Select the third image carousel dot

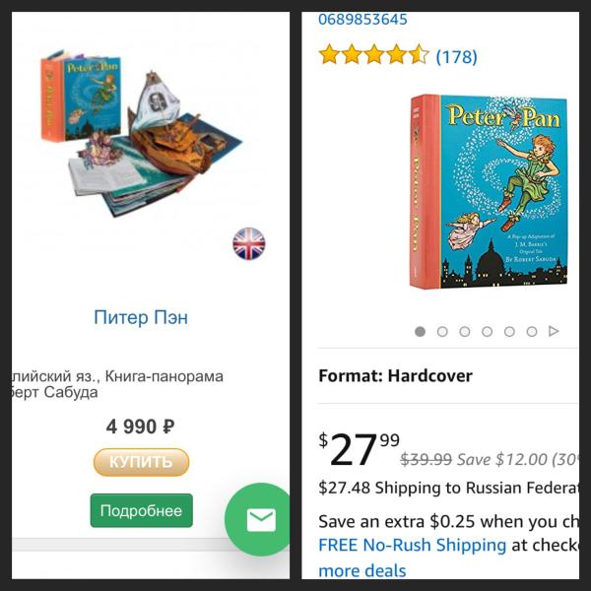pyautogui.click(x=465, y=332)
